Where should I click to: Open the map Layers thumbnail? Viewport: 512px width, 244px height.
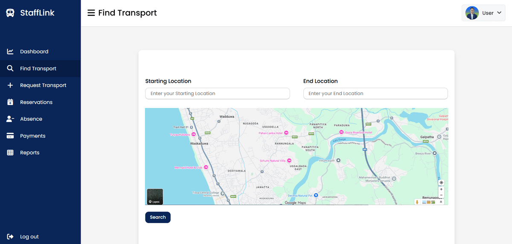(x=155, y=197)
